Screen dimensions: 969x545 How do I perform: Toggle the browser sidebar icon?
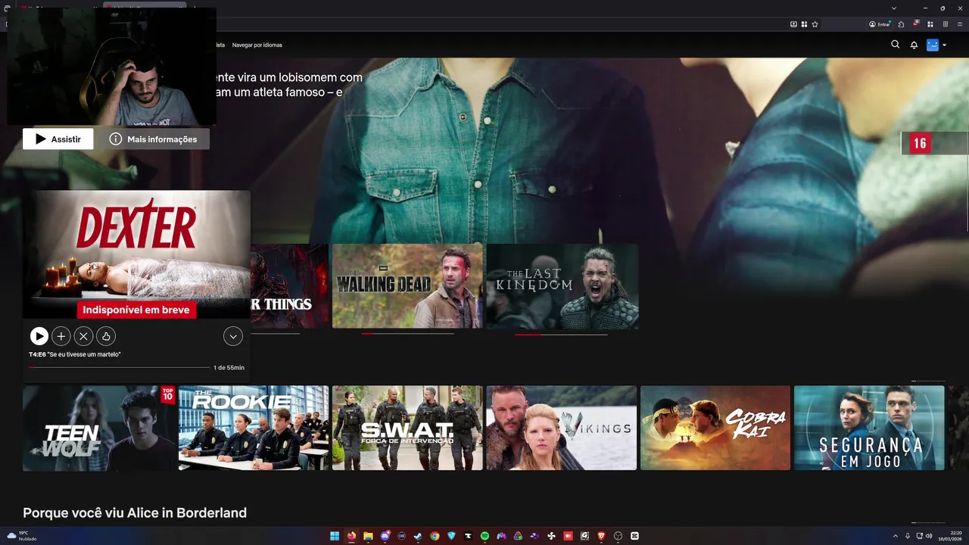click(x=946, y=24)
